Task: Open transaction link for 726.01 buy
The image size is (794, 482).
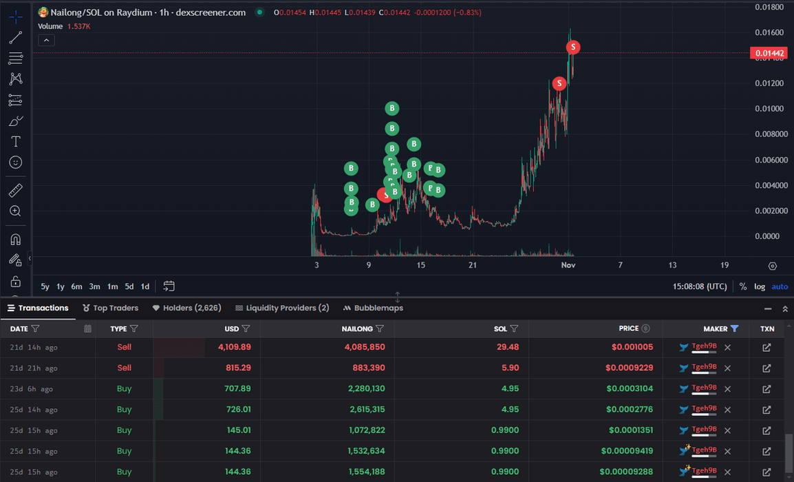Action: pos(766,410)
